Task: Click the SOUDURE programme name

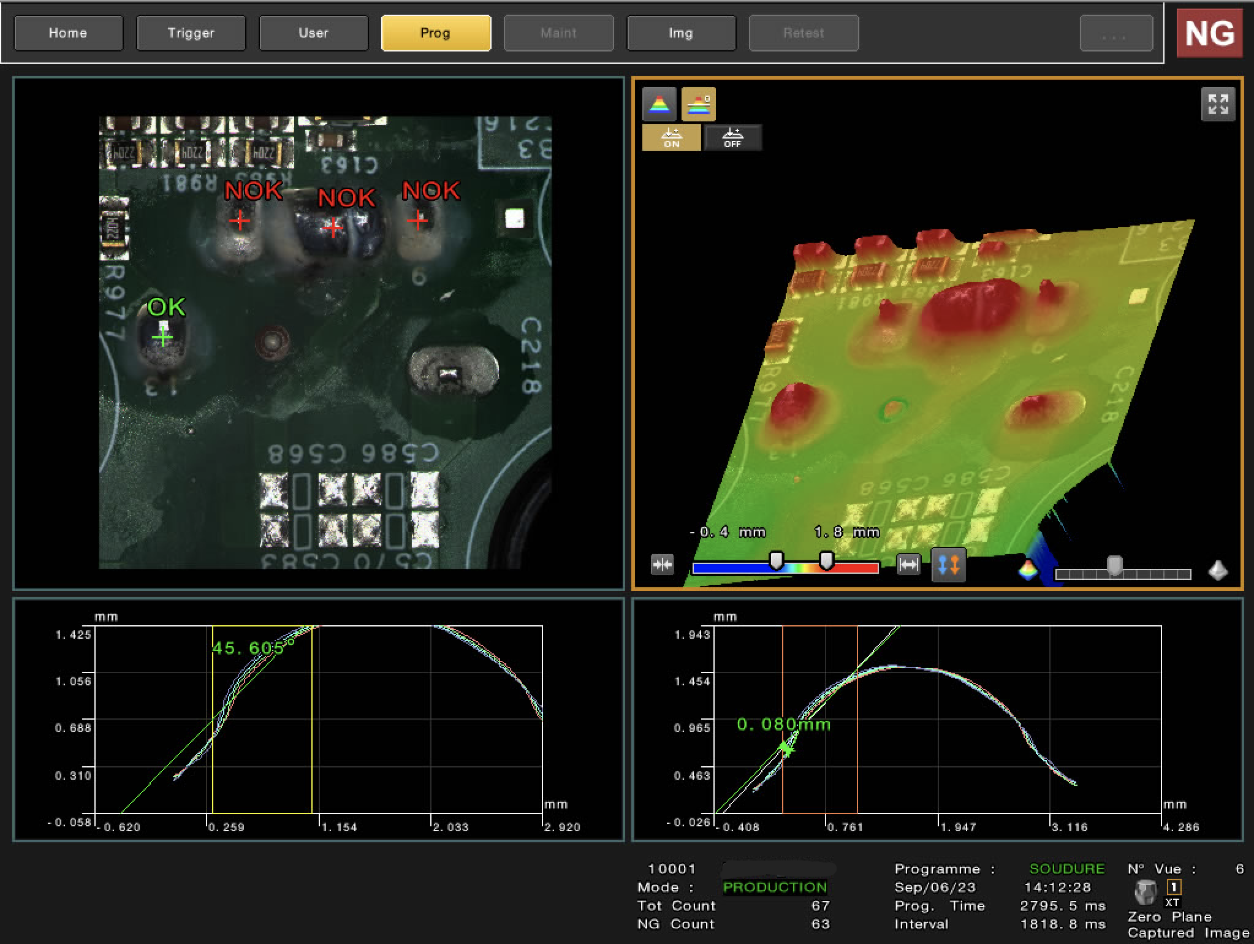Action: click(1066, 869)
